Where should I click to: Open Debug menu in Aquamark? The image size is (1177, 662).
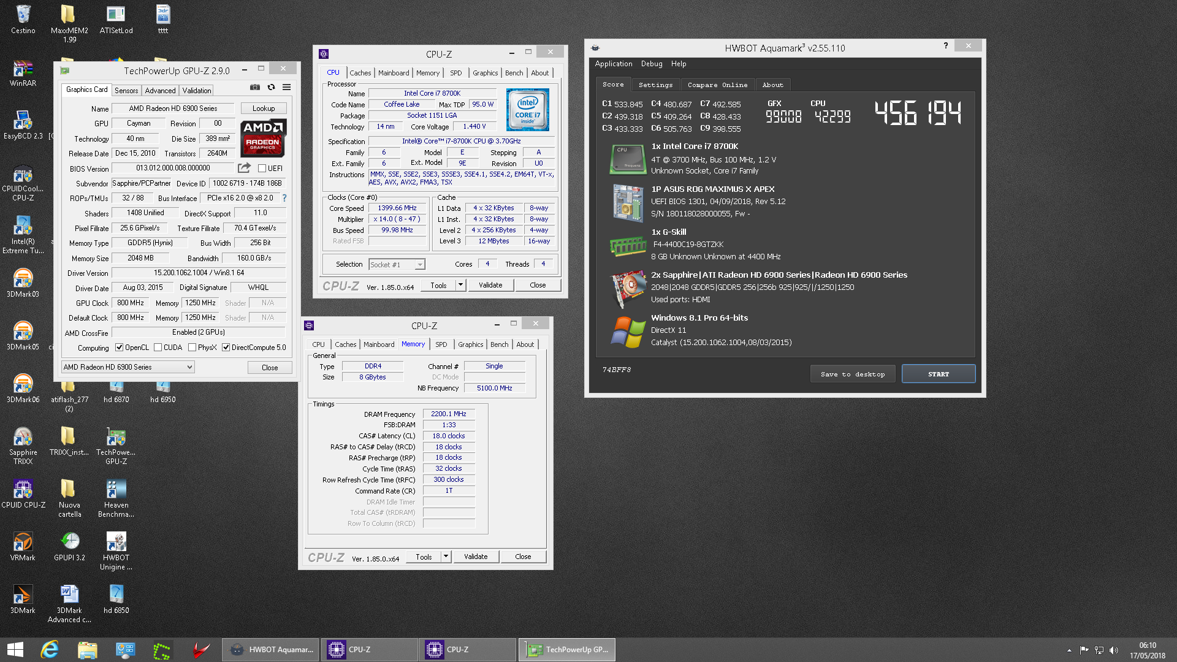652,64
